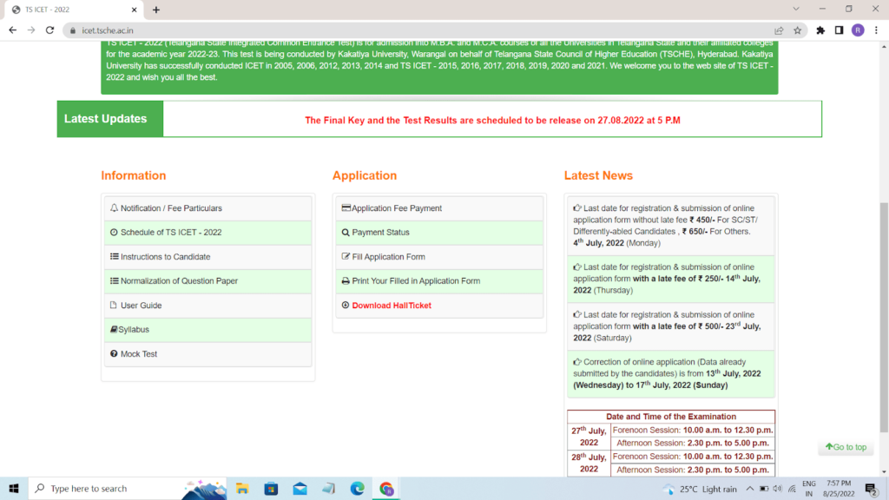Image resolution: width=889 pixels, height=500 pixels.
Task: Toggle the Chrome side panel button
Action: [839, 30]
